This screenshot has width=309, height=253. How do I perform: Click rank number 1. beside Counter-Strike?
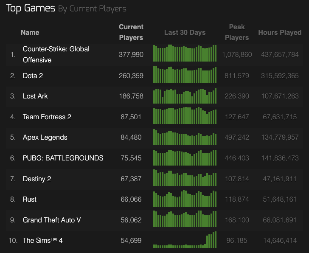13,54
